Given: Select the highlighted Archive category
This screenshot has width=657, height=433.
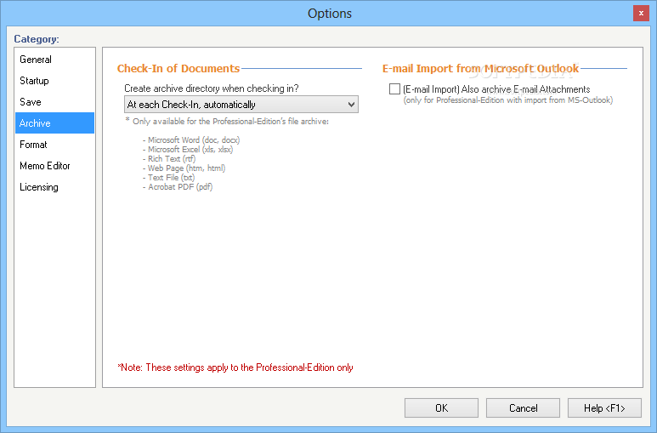Looking at the screenshot, I should coord(54,123).
